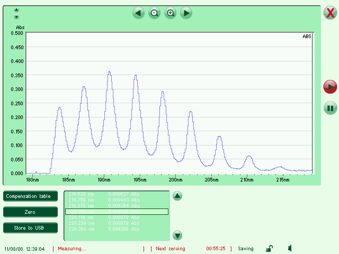Increase the Abs axis scale with the small up arrow
This screenshot has height=254, width=339.
(16, 10)
